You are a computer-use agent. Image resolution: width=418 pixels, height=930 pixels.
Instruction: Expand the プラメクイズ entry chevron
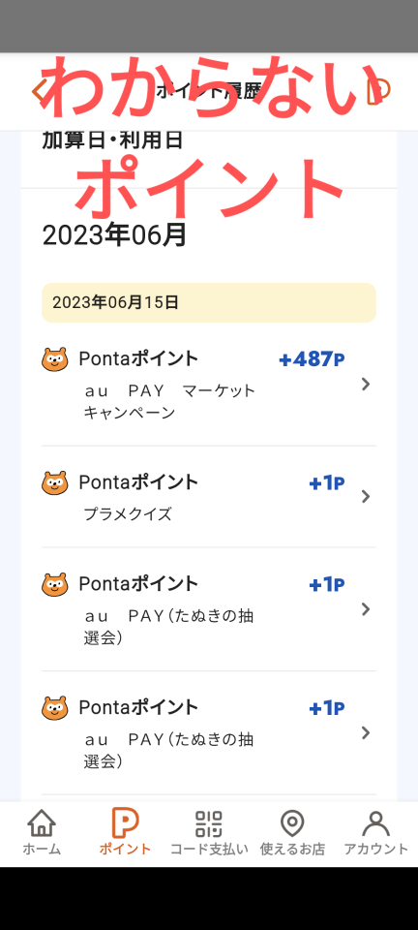click(x=366, y=496)
